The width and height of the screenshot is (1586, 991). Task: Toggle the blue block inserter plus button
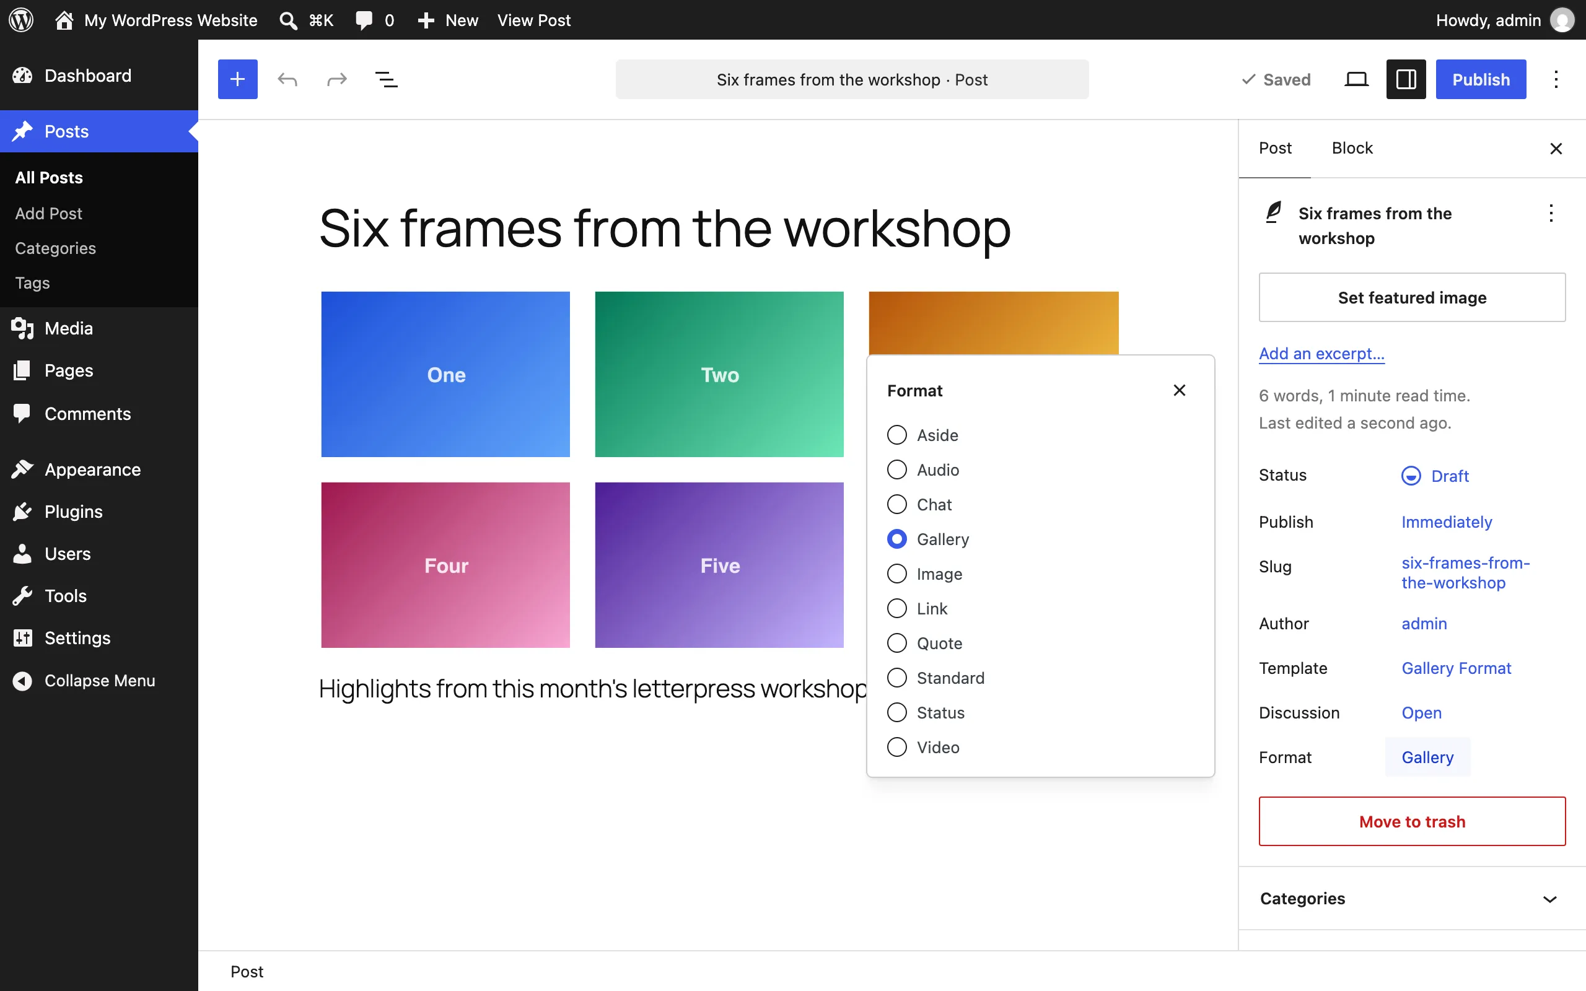pos(237,79)
